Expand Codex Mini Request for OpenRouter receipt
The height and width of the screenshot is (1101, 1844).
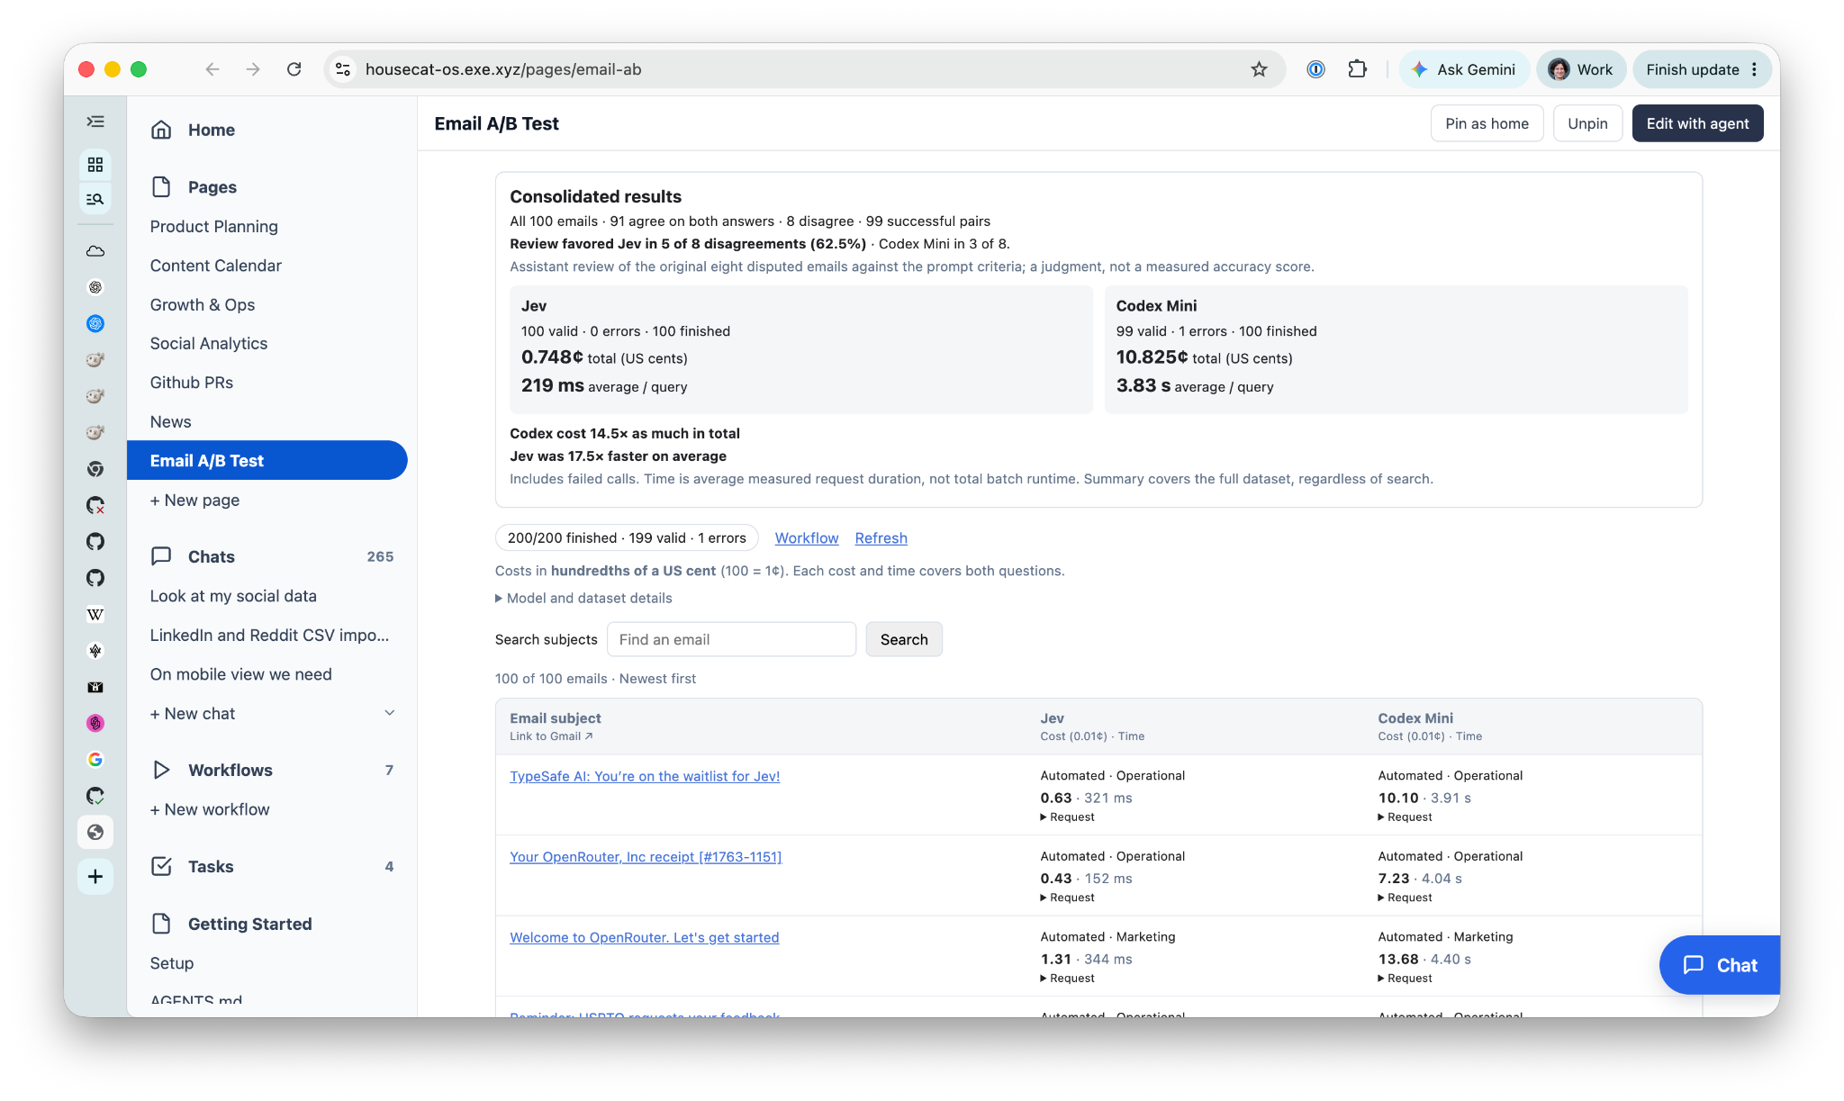(1406, 898)
